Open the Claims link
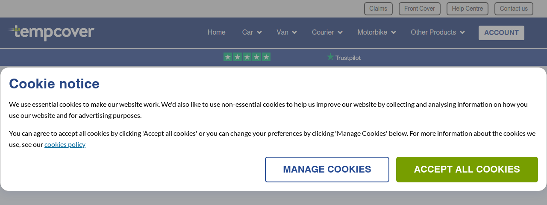Viewport: 547px width, 205px height. tap(378, 9)
